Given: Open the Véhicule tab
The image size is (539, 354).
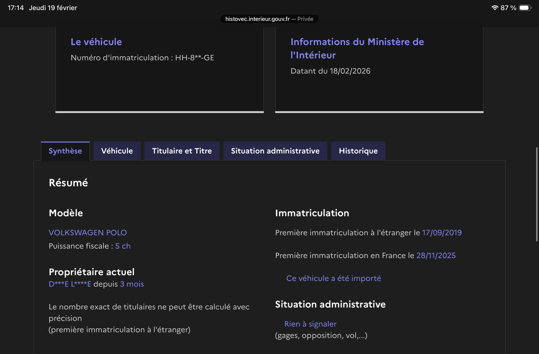Looking at the screenshot, I should coord(117,151).
